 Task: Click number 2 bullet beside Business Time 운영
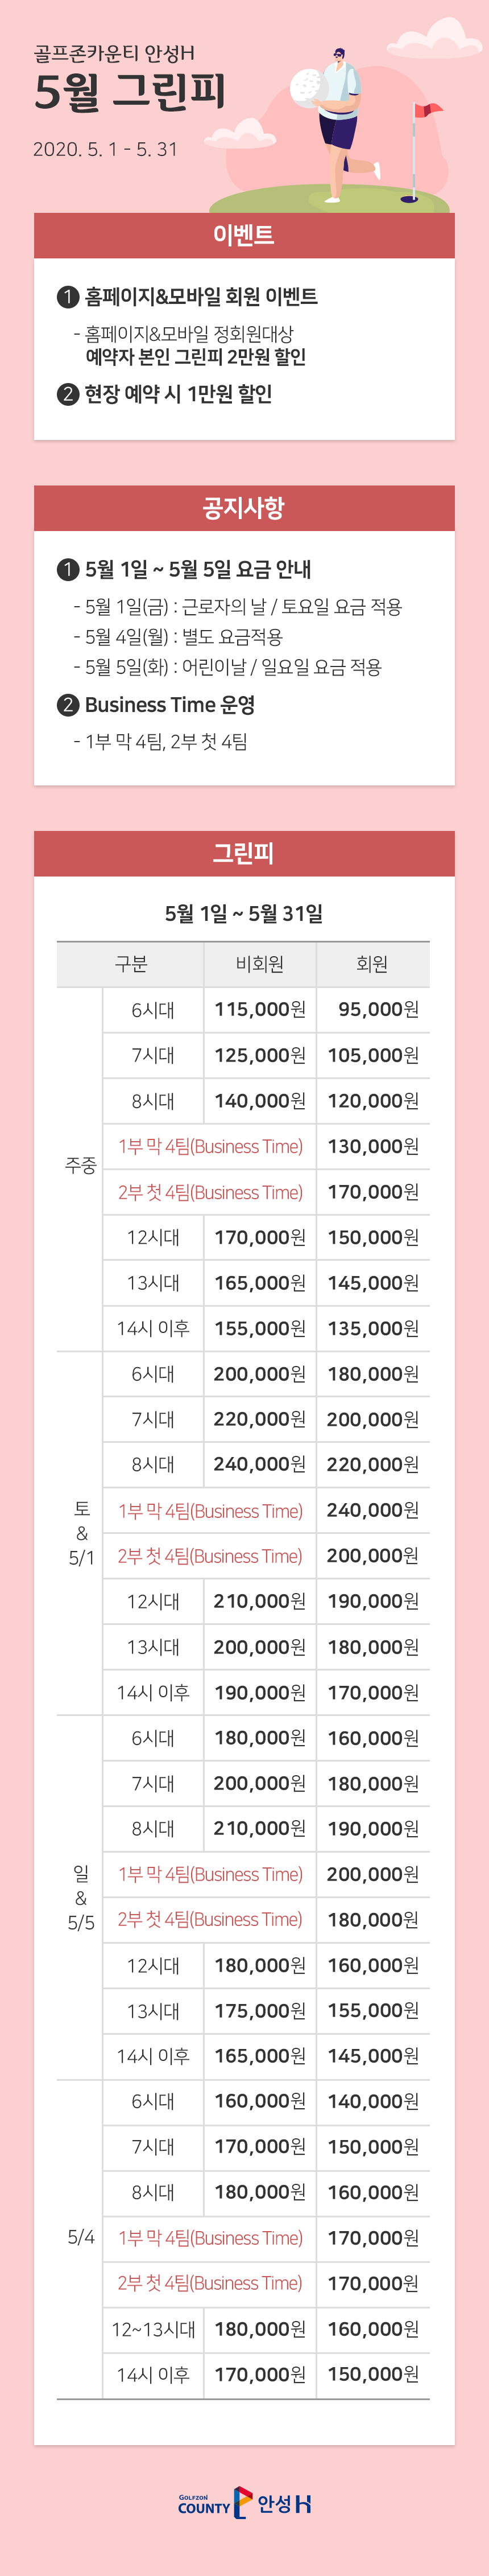click(x=68, y=705)
